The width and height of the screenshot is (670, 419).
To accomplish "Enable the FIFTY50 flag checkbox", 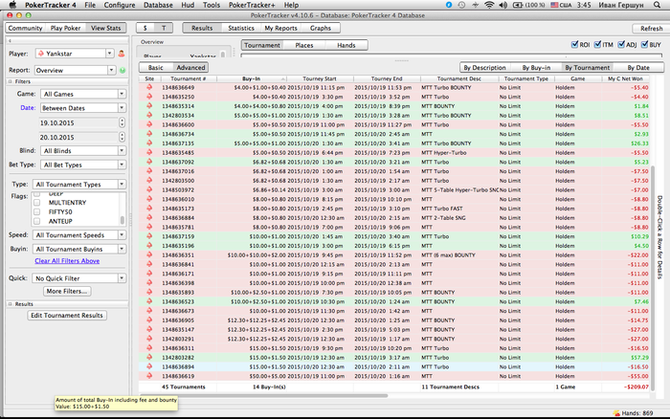I will 37,211.
